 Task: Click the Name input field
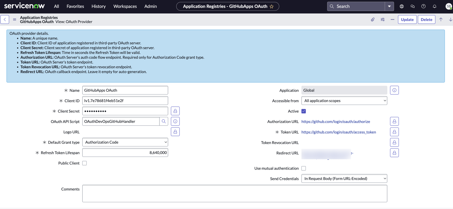pyautogui.click(x=125, y=90)
